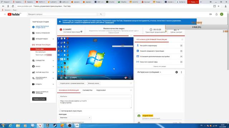Go back with the browser back arrow

(3, 6)
